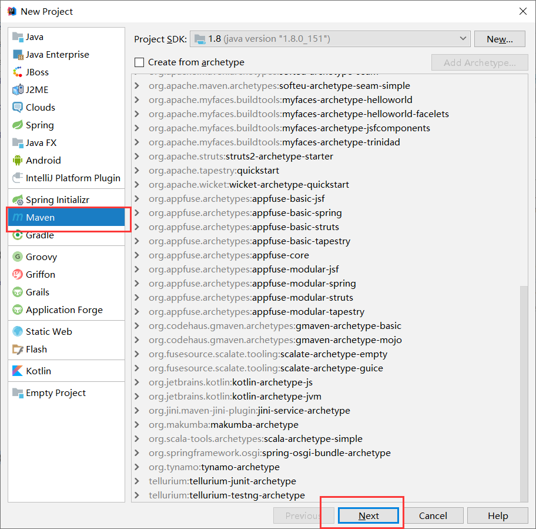This screenshot has width=536, height=529.
Task: Select appfuse-modular-struts row
Action: [x=250, y=298]
